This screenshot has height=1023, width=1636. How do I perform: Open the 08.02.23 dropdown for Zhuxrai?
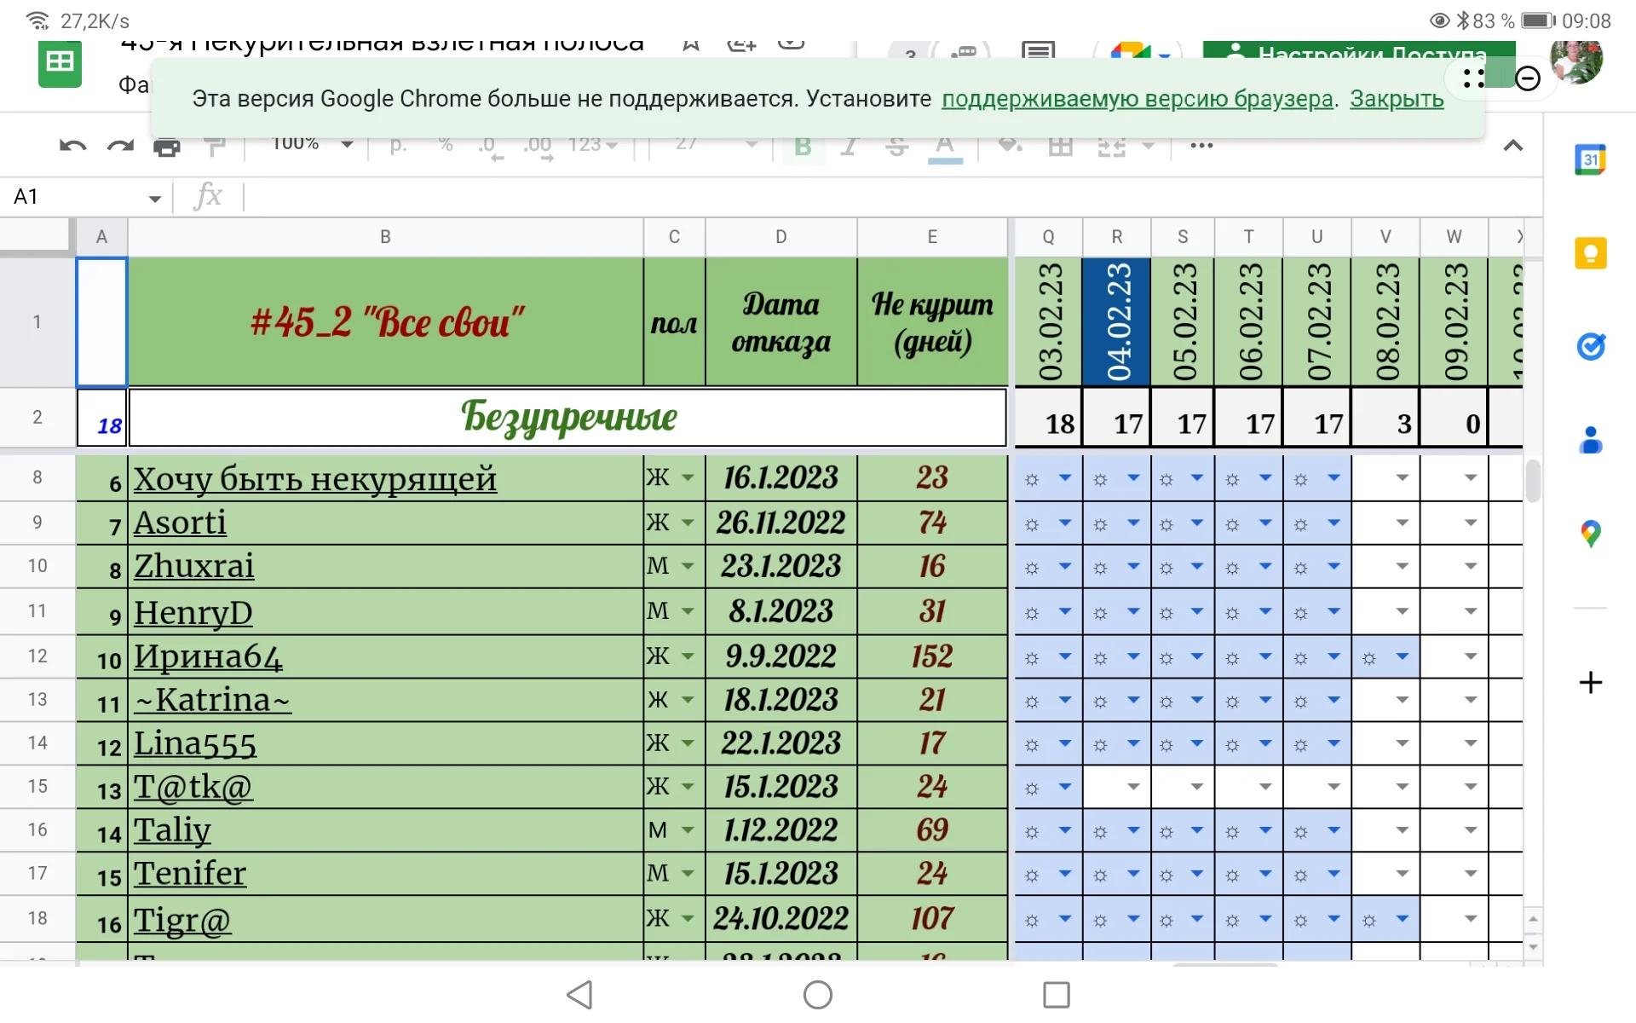[x=1402, y=566]
